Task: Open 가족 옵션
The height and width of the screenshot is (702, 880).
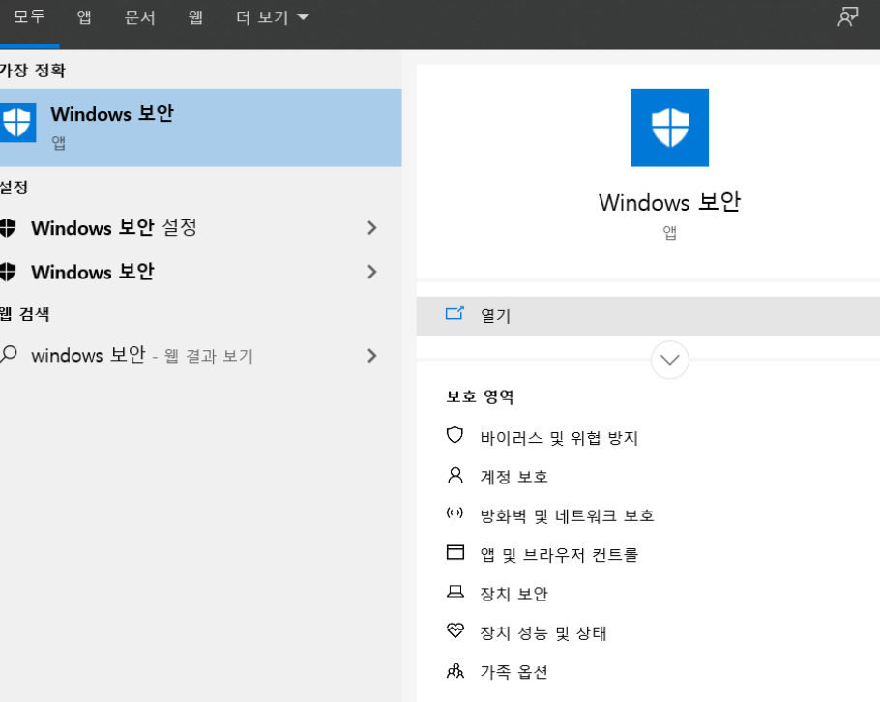Action: [514, 672]
